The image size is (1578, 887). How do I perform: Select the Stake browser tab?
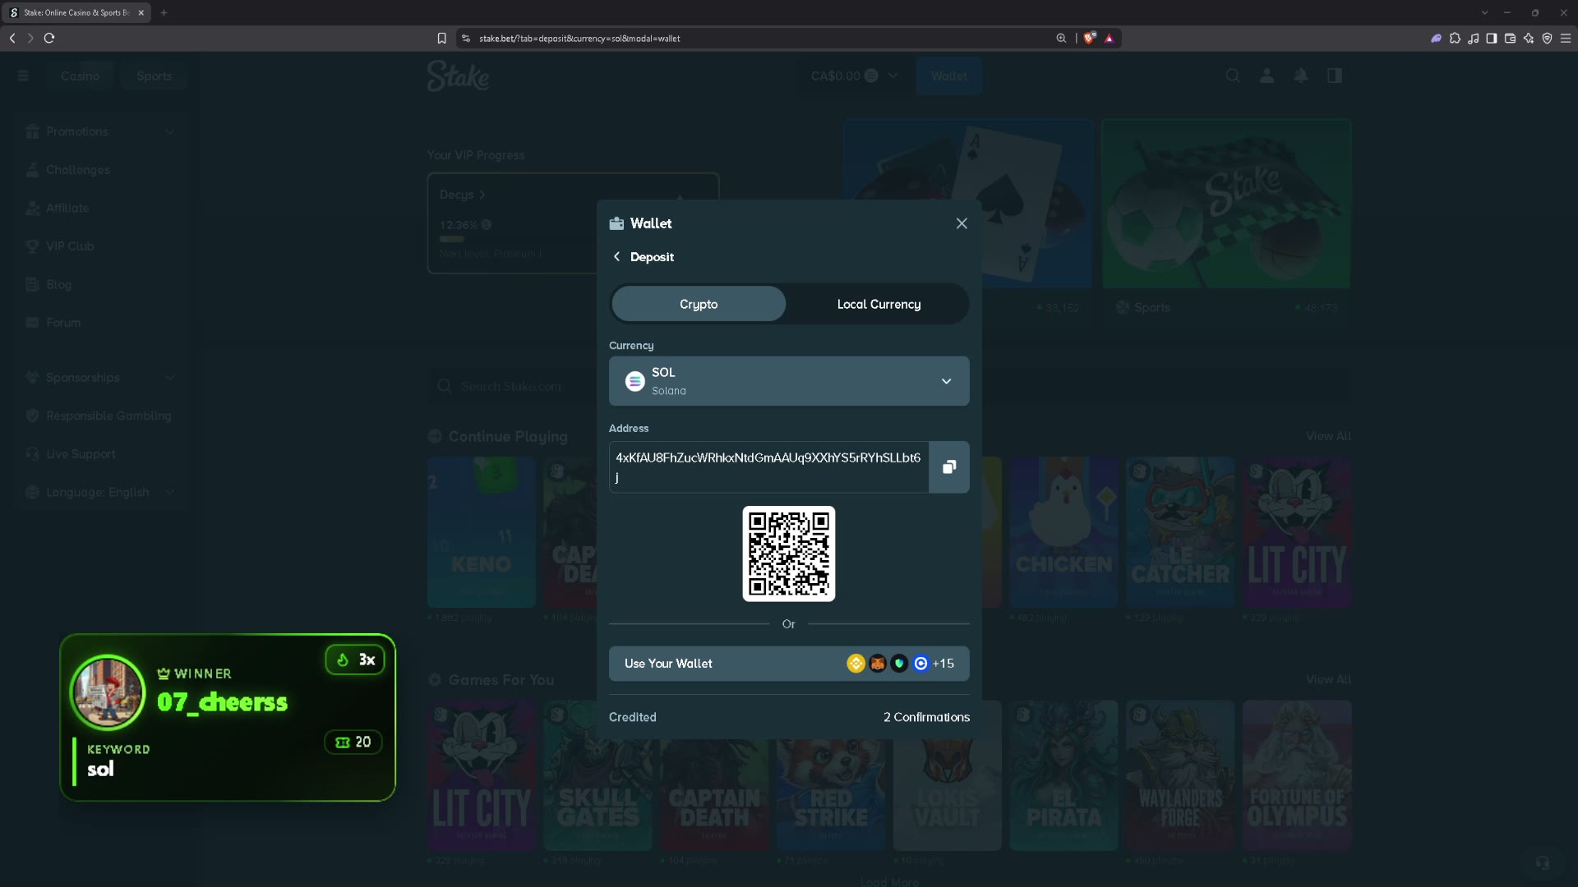[x=76, y=12]
